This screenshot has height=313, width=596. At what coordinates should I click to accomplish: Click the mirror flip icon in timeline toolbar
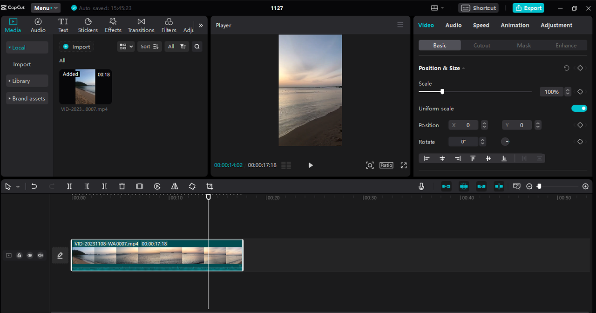pyautogui.click(x=175, y=186)
